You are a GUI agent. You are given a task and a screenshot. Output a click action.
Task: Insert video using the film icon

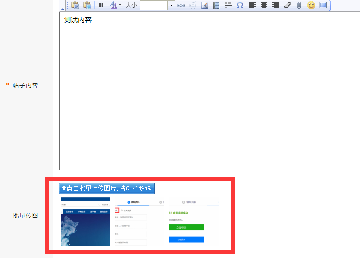coord(216,5)
